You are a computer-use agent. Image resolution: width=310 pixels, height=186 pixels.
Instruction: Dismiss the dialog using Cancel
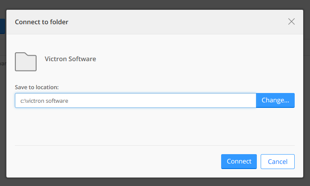tap(277, 161)
